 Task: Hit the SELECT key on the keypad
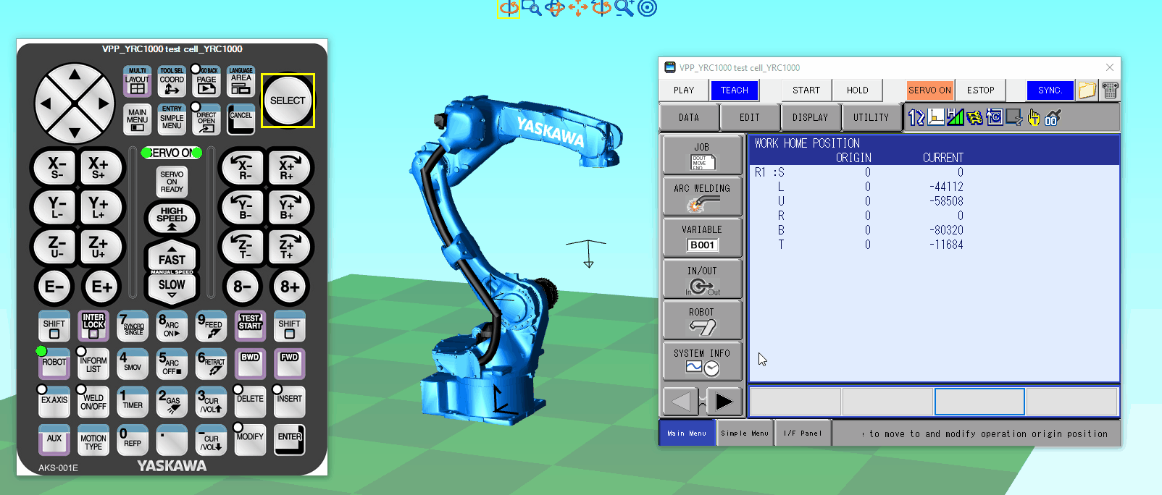(288, 101)
